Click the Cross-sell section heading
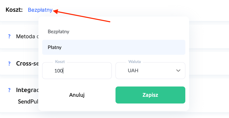The image size is (229, 118). click(x=27, y=63)
